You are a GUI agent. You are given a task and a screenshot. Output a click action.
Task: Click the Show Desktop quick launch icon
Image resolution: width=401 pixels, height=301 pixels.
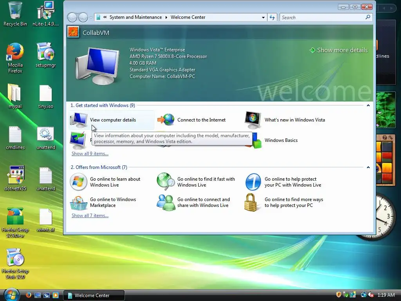coord(37,295)
